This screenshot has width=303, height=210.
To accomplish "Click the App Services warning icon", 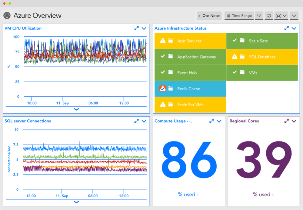I will 163,41.
